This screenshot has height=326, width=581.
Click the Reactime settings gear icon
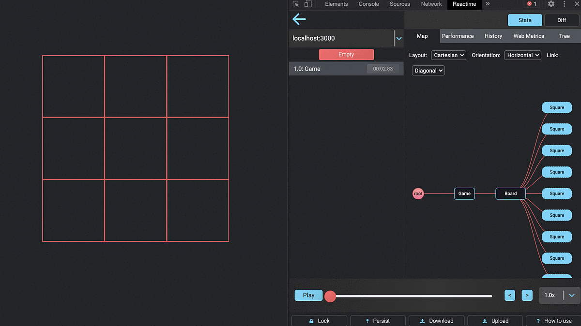point(551,4)
